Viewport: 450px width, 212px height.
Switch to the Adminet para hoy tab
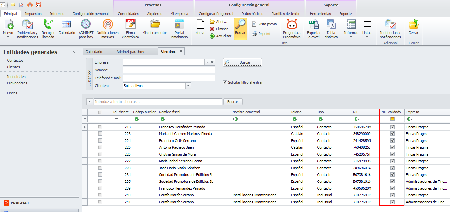point(130,52)
